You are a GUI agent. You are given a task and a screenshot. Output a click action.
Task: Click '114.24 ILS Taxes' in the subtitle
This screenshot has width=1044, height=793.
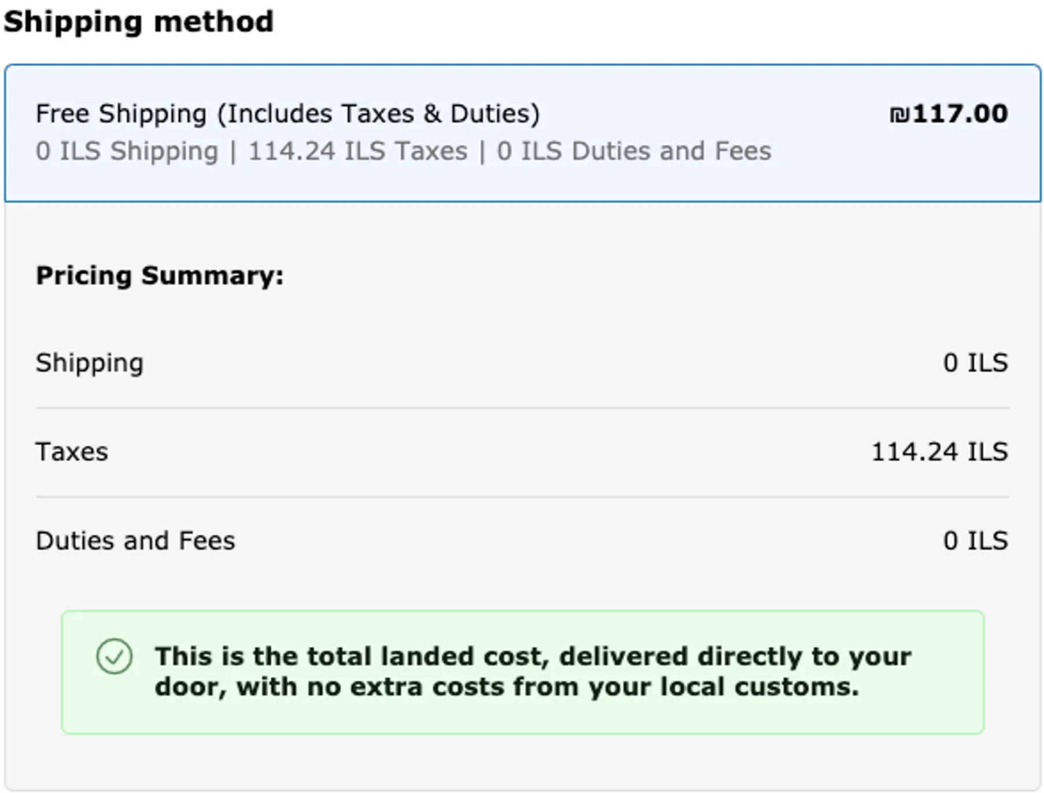(x=357, y=151)
